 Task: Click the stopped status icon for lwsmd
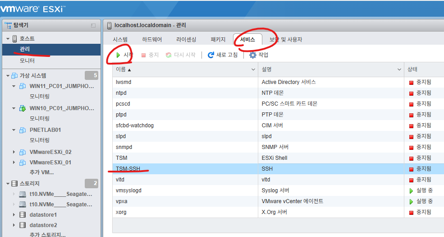(411, 83)
